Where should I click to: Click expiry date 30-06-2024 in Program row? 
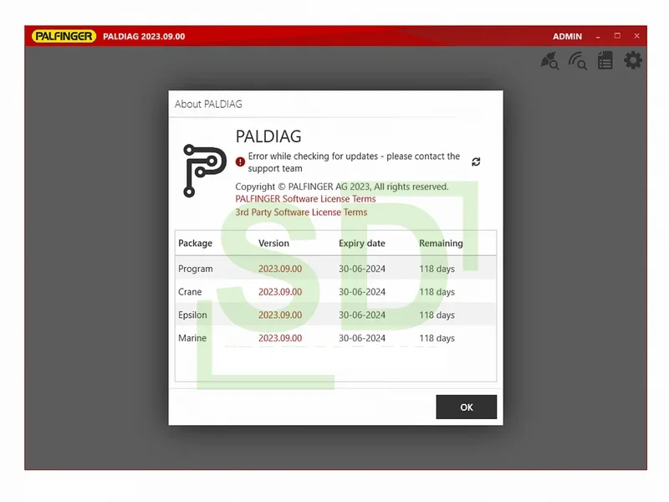[x=362, y=269]
